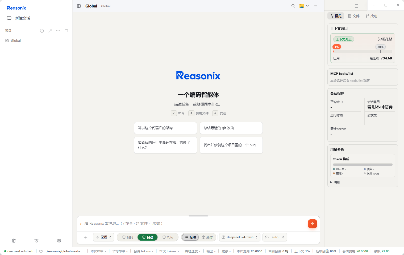This screenshot has width=404, height=255.
Task: Open the top bar more options menu
Action: coord(315,6)
